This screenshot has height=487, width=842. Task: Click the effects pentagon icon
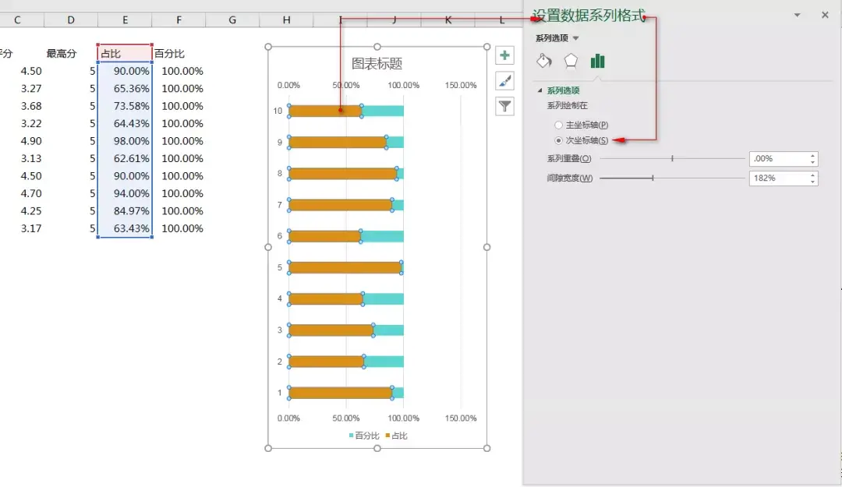[570, 60]
